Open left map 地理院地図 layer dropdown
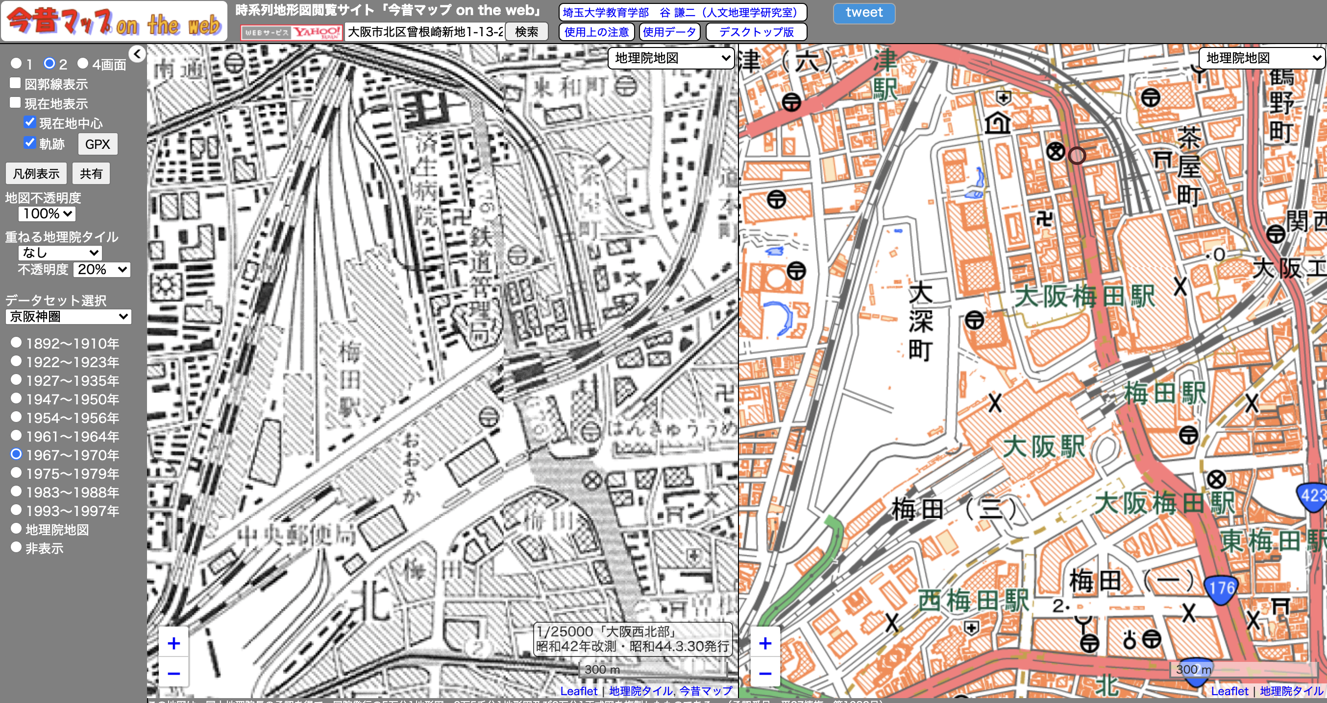 point(671,58)
